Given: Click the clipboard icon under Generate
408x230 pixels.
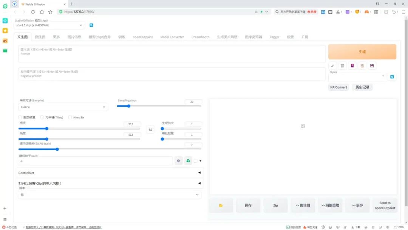Looking at the screenshot, I should click(x=362, y=66).
